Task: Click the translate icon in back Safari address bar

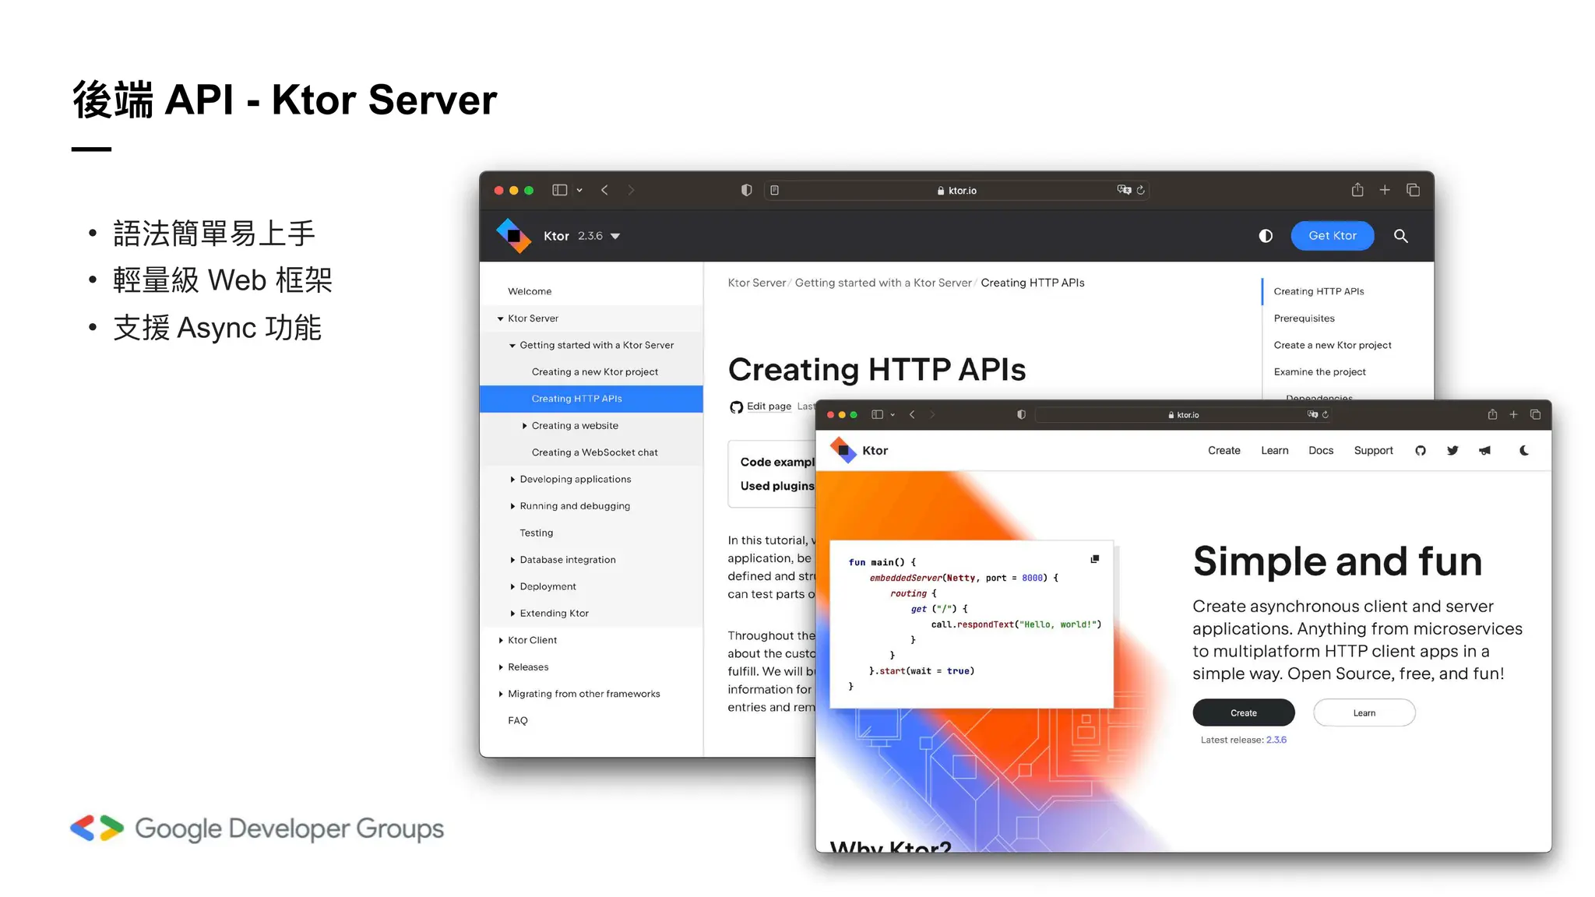Action: [x=1124, y=190]
